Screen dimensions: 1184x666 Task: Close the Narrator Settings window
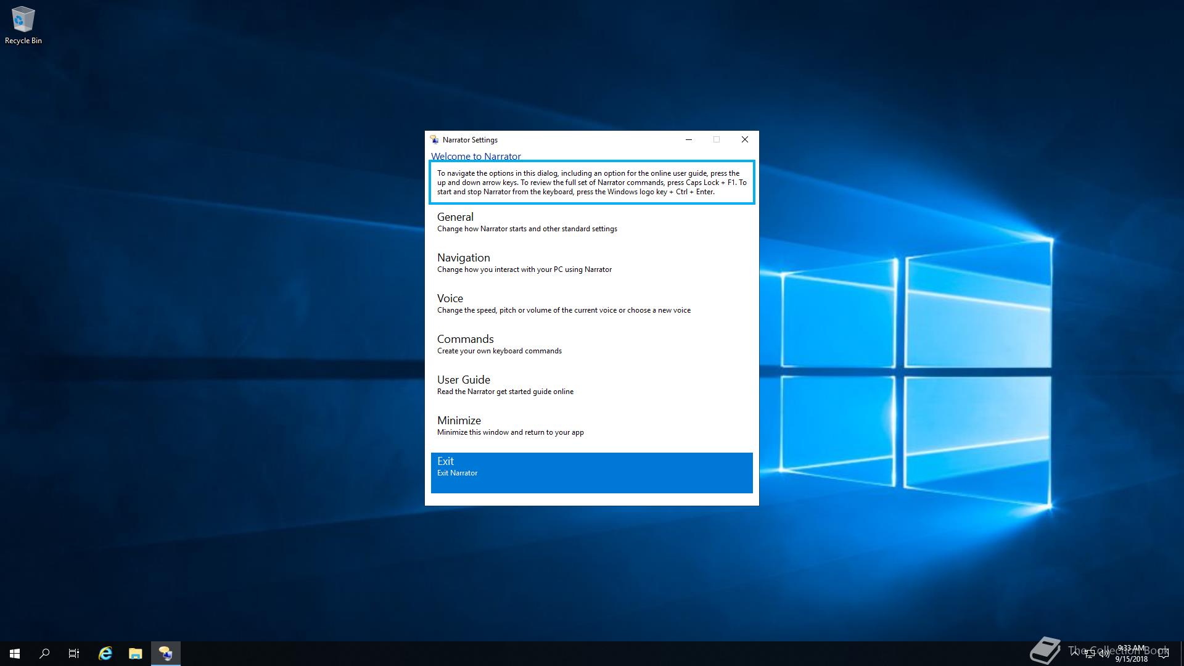744,140
